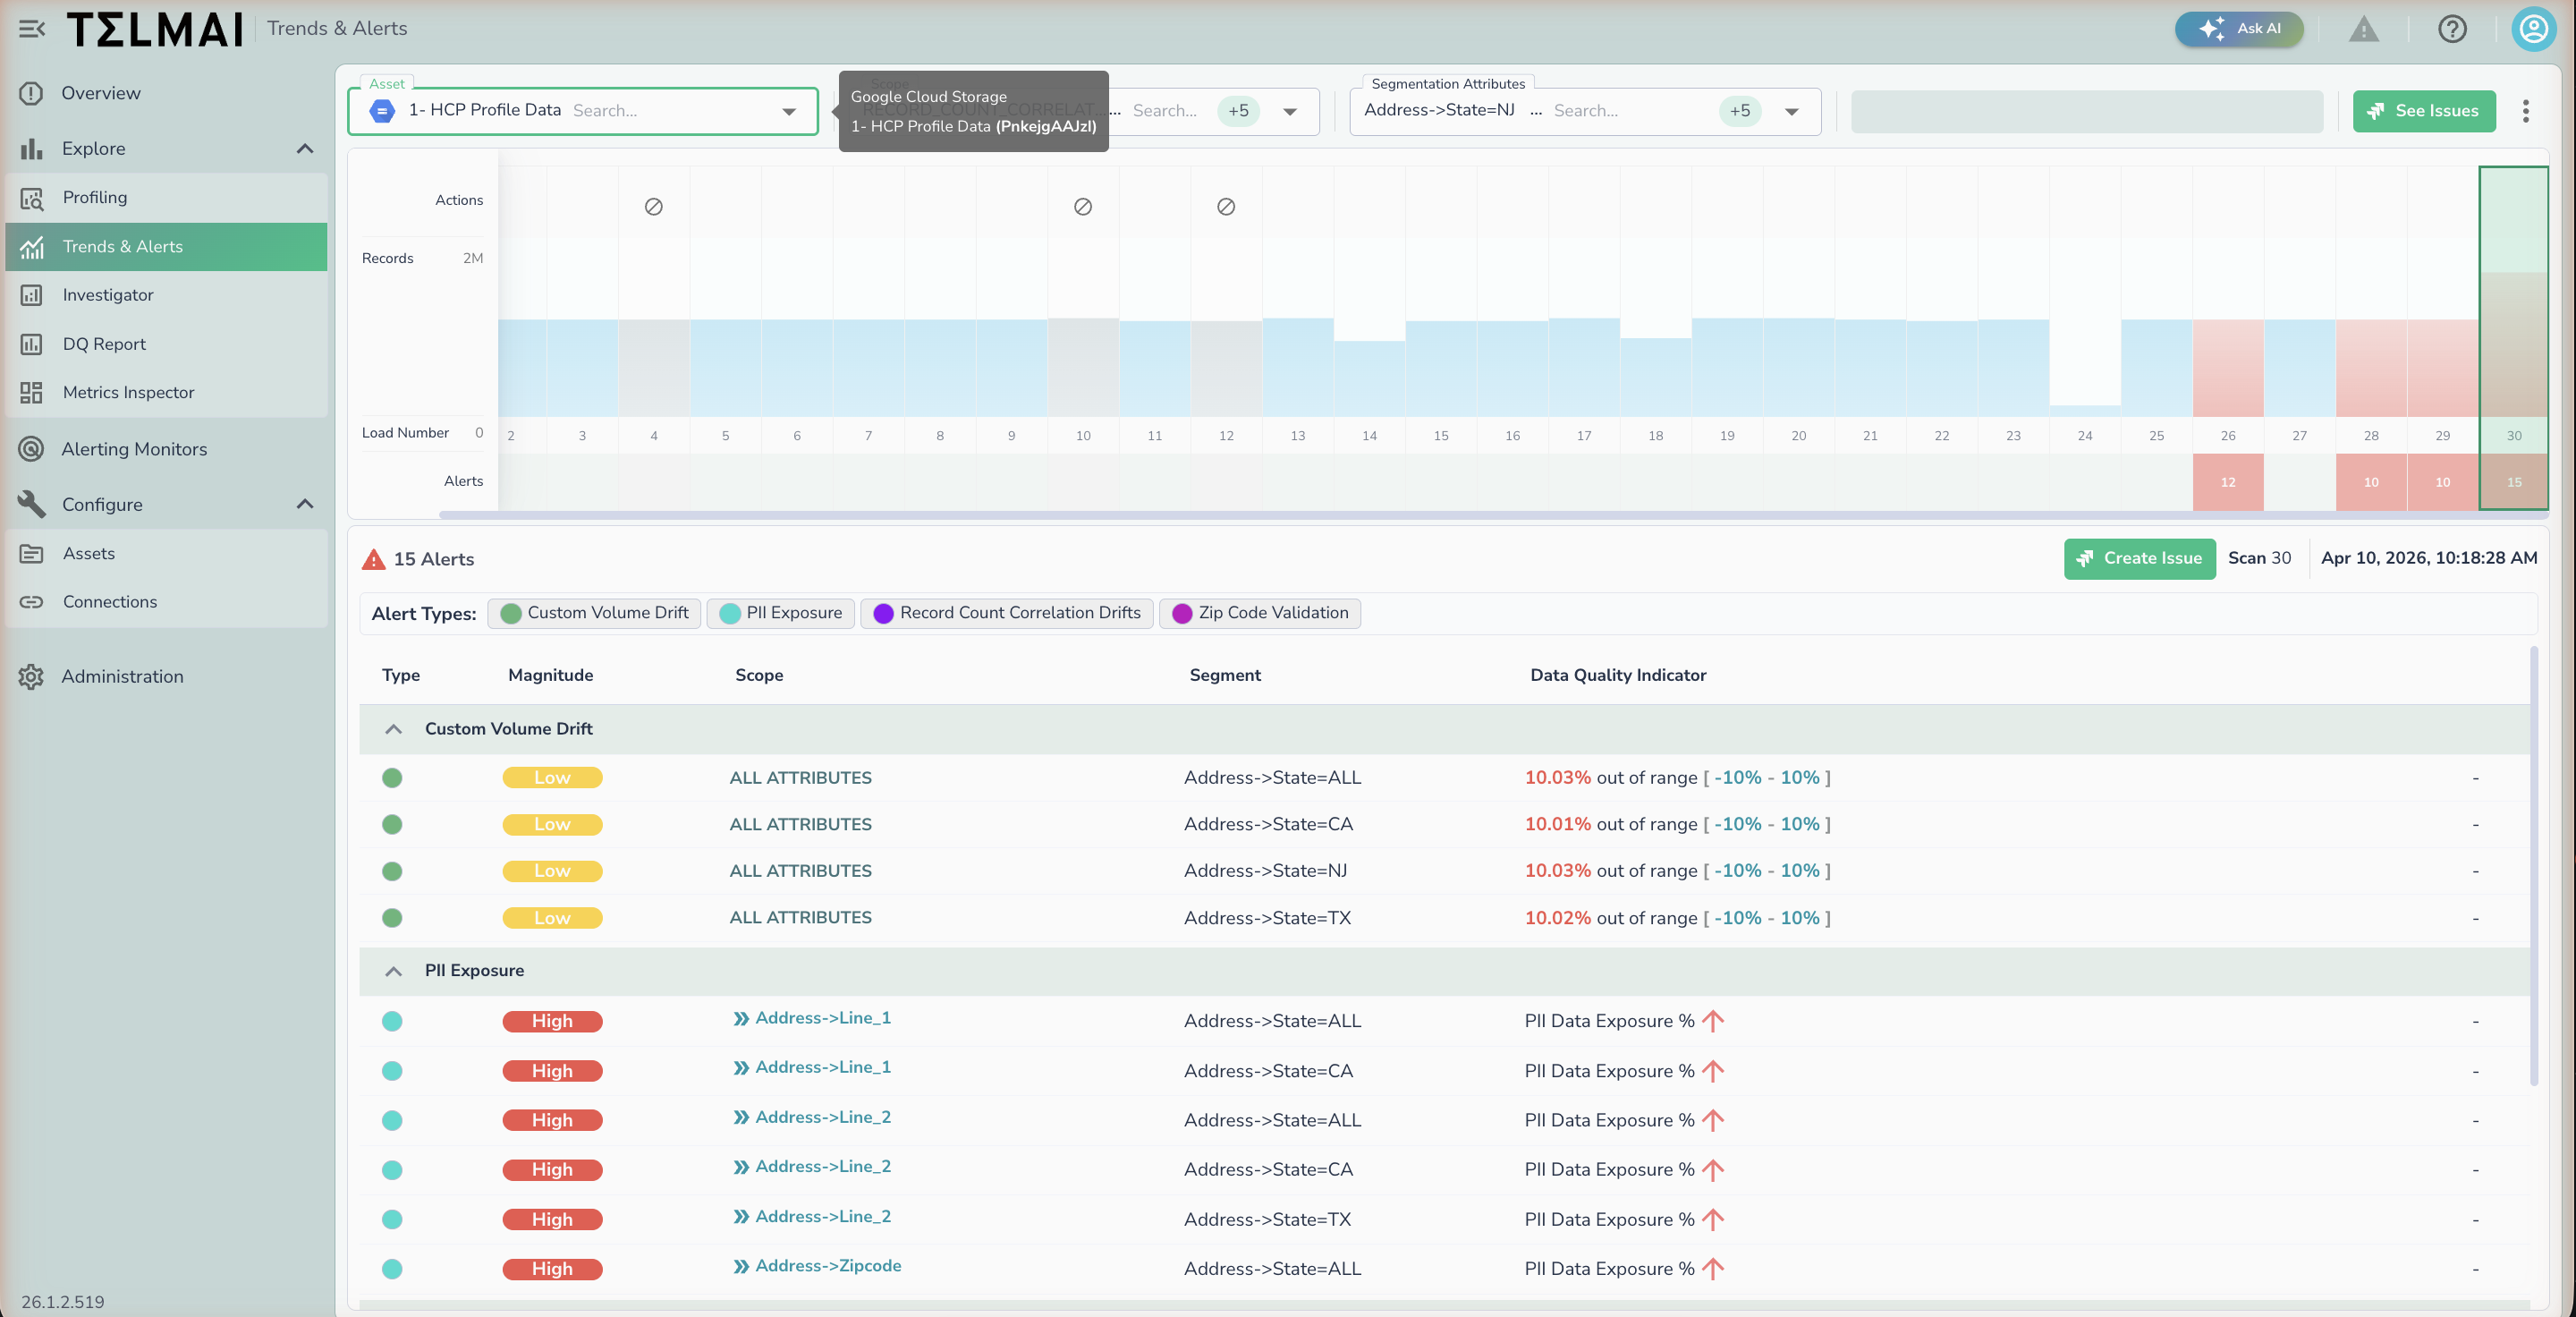Open the Profiling section in sidebar
Image resolution: width=2576 pixels, height=1317 pixels.
tap(95, 197)
